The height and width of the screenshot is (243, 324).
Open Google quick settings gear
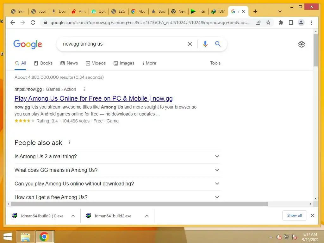click(302, 44)
